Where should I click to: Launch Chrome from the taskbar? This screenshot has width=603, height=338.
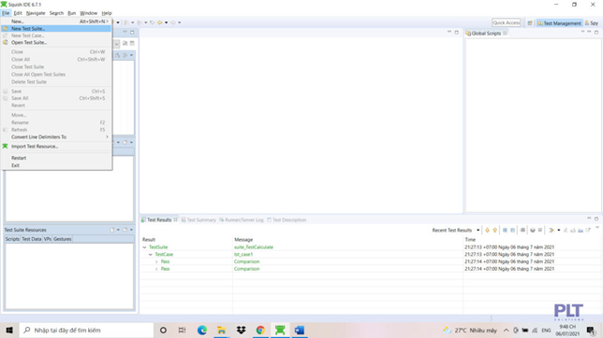[260, 330]
